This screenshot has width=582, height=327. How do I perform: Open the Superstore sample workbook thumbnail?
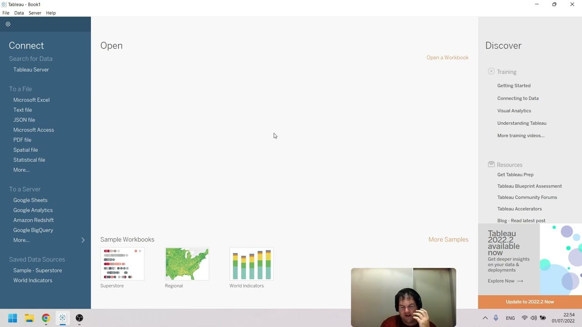122,264
